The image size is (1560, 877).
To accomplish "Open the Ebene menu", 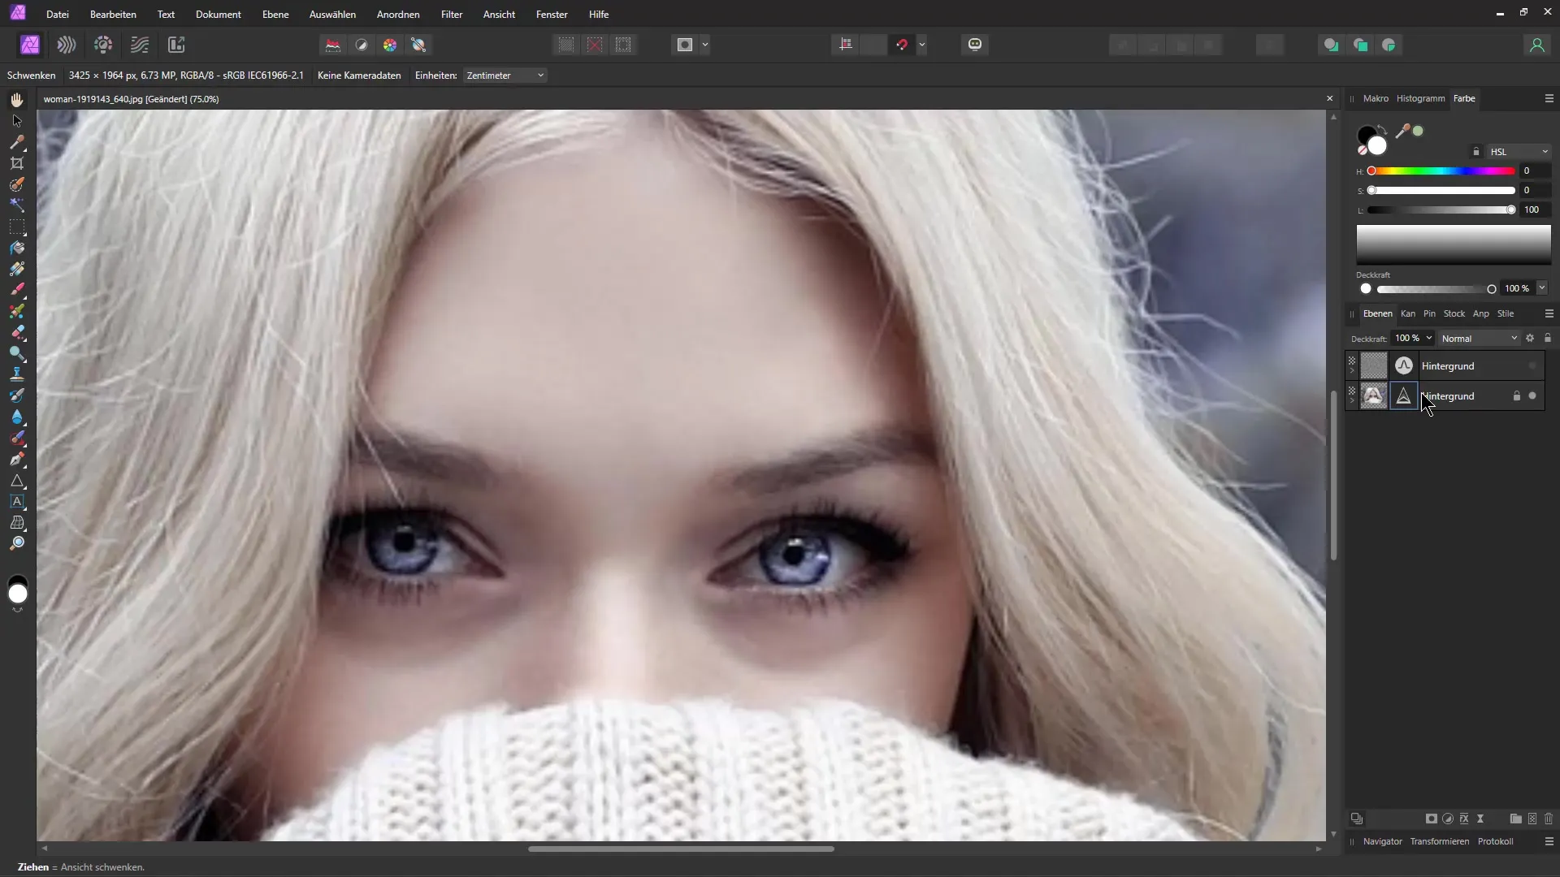I will coord(275,15).
